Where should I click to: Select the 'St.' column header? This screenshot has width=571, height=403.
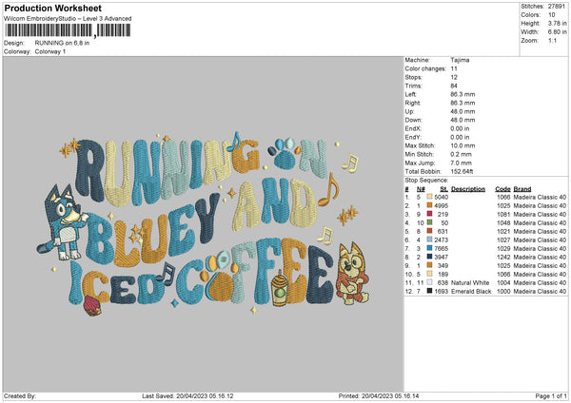[x=443, y=189]
